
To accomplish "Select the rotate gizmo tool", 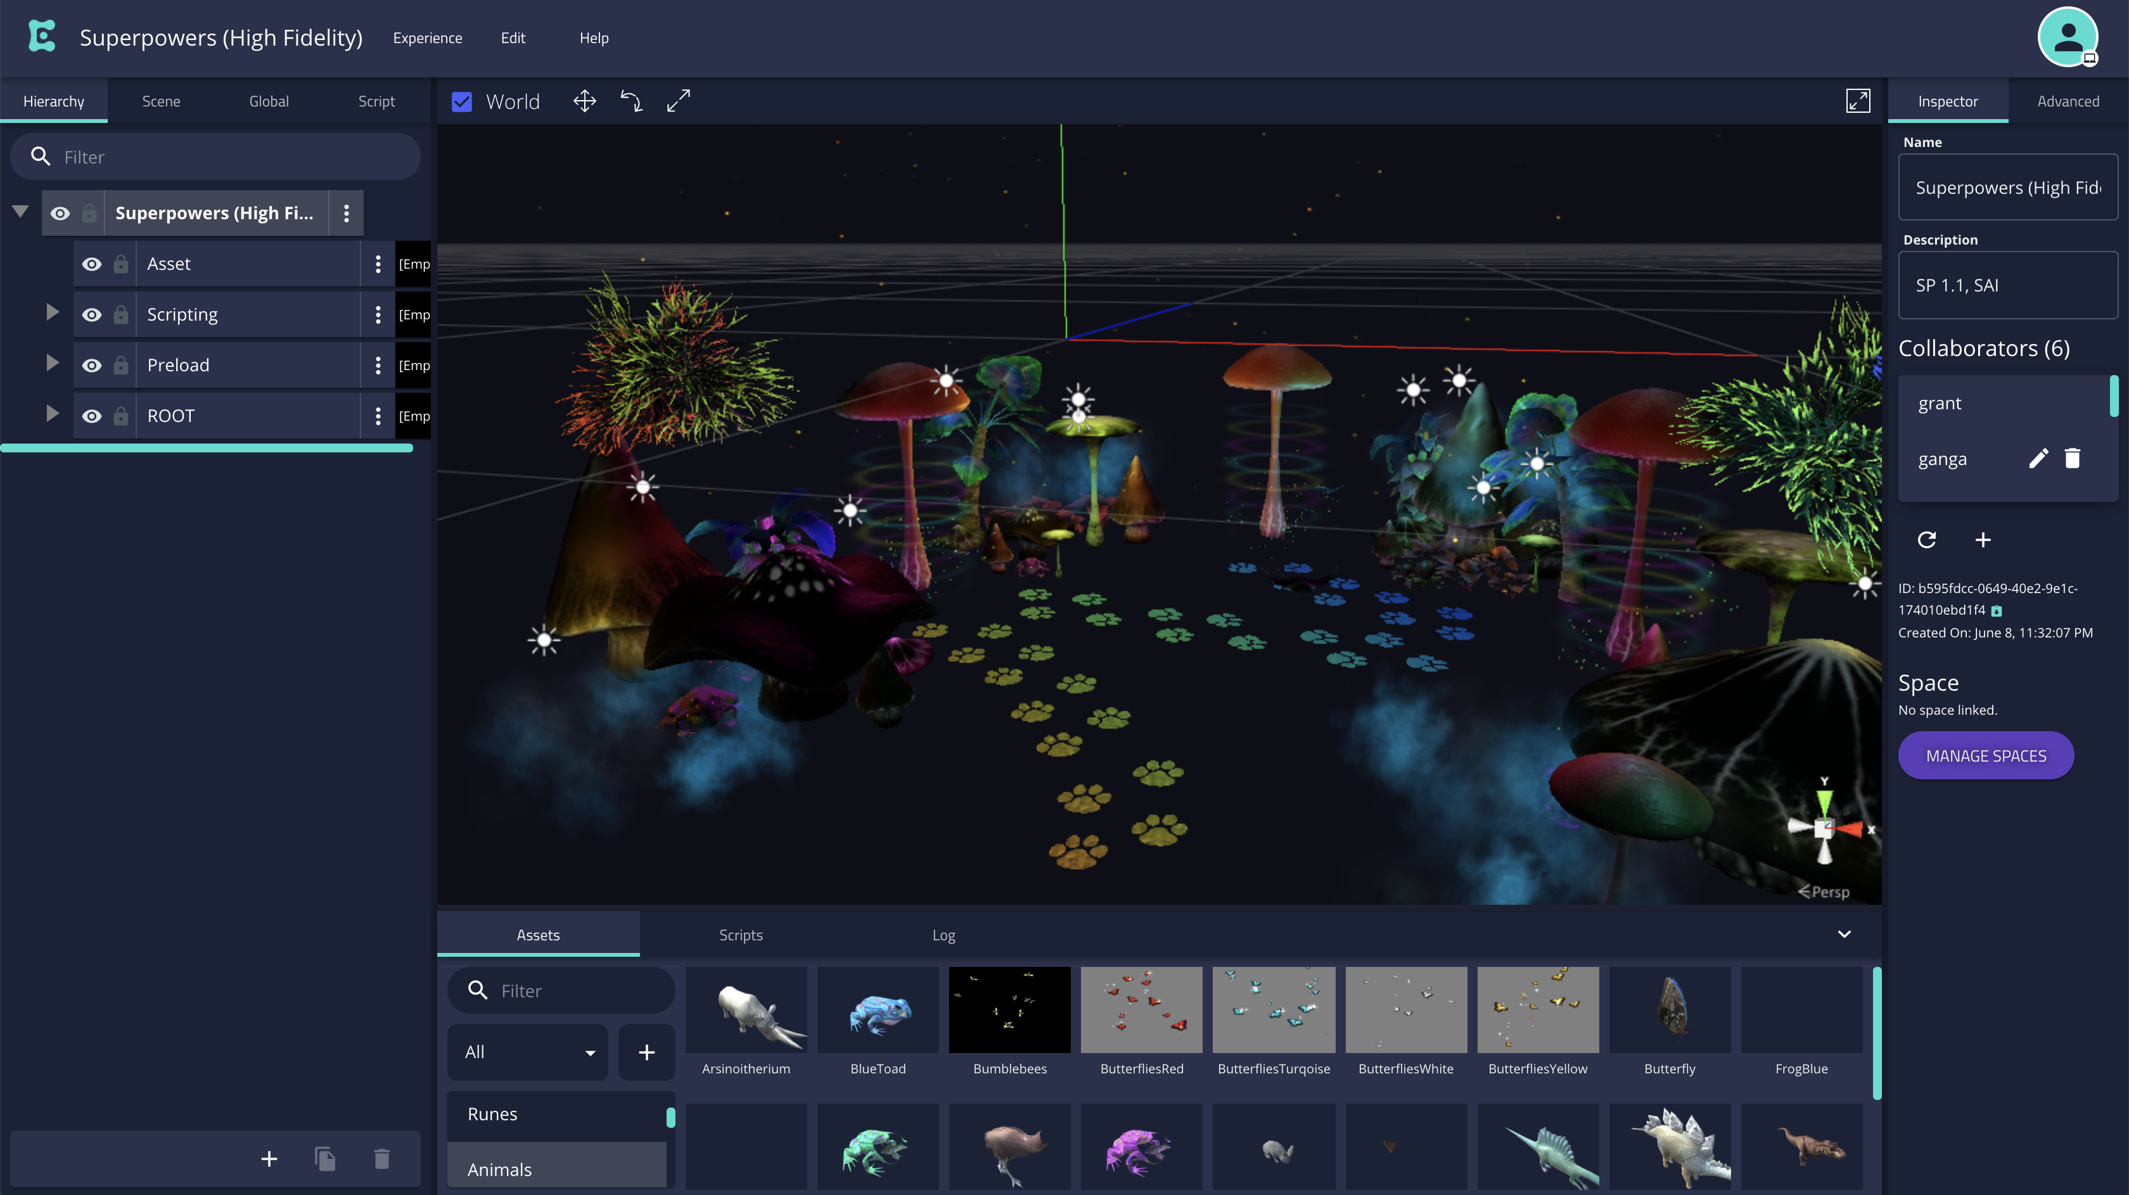I will [x=632, y=101].
